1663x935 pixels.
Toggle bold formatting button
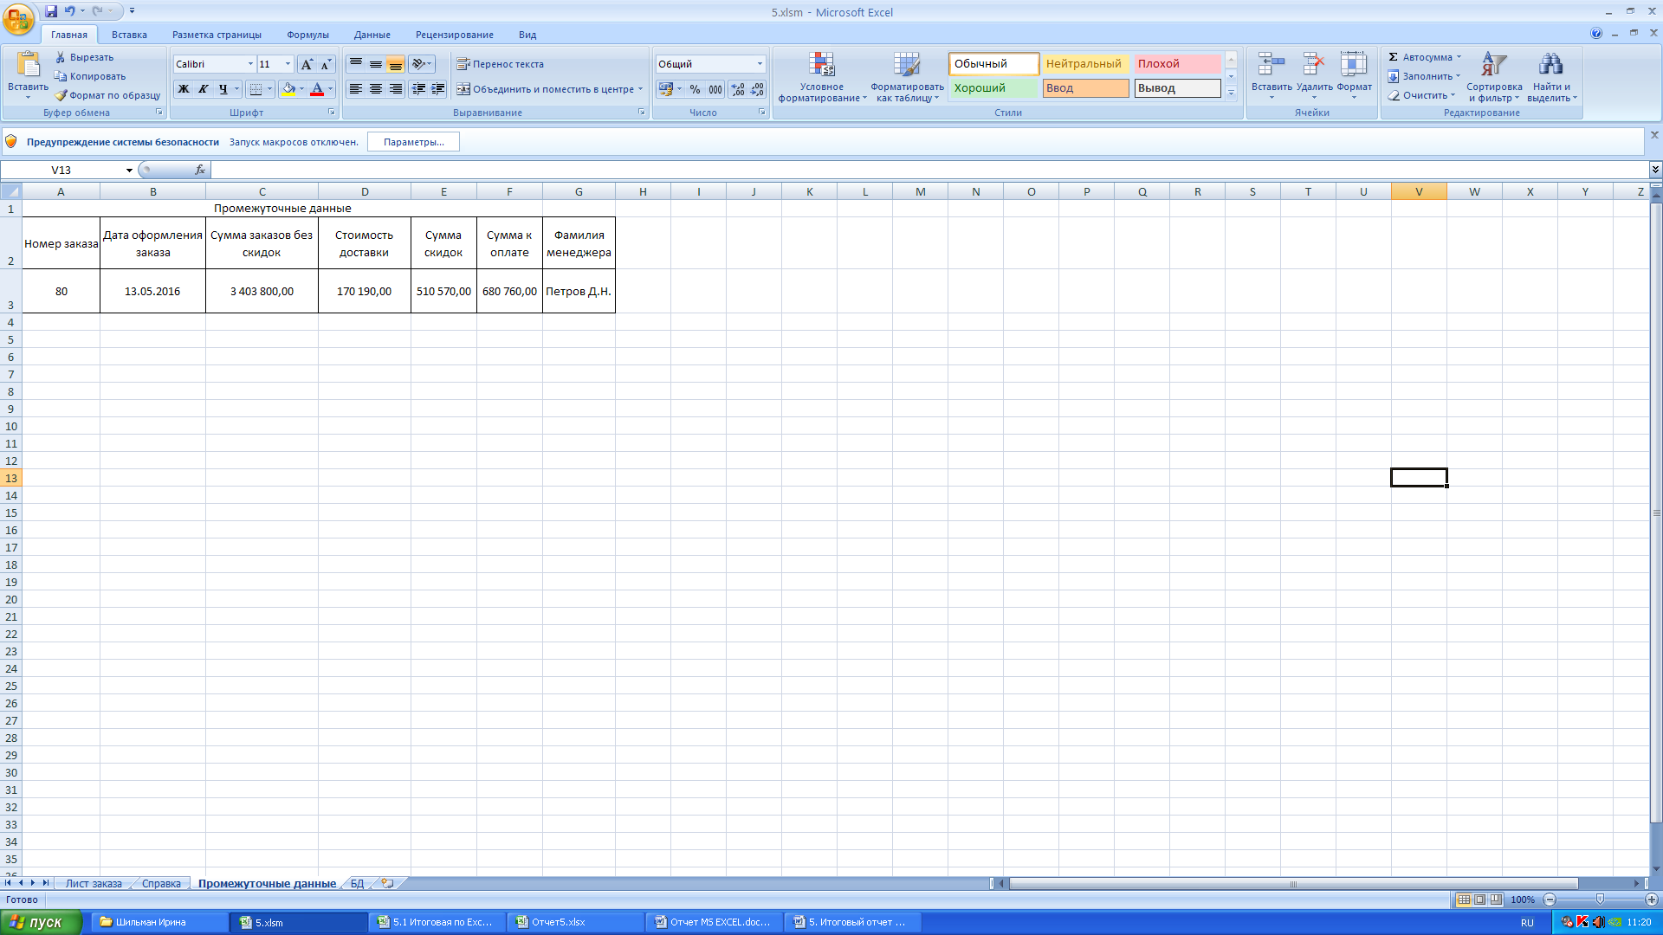coord(184,89)
